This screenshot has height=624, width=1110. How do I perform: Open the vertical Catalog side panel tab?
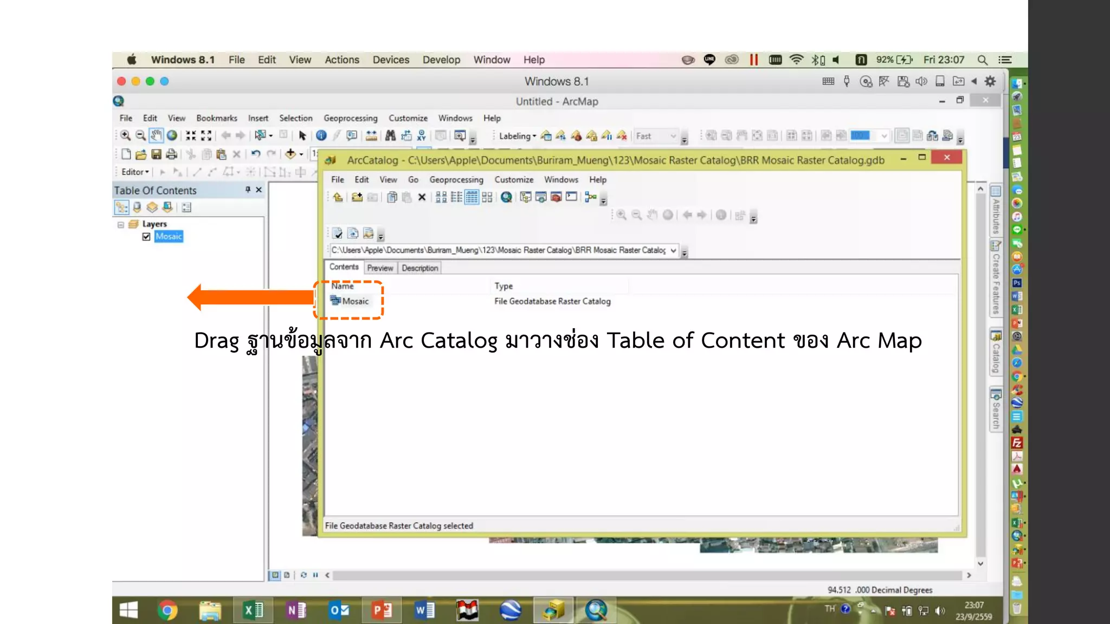click(996, 352)
